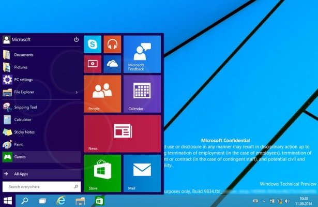Select Documents from the Start menu

pos(23,55)
